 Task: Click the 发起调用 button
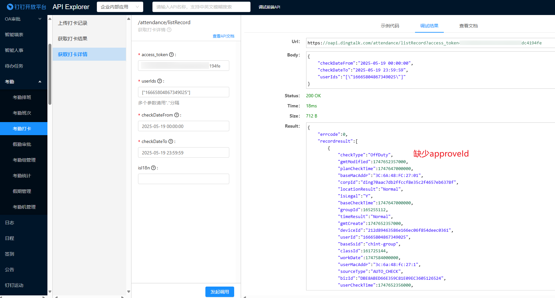pos(220,292)
